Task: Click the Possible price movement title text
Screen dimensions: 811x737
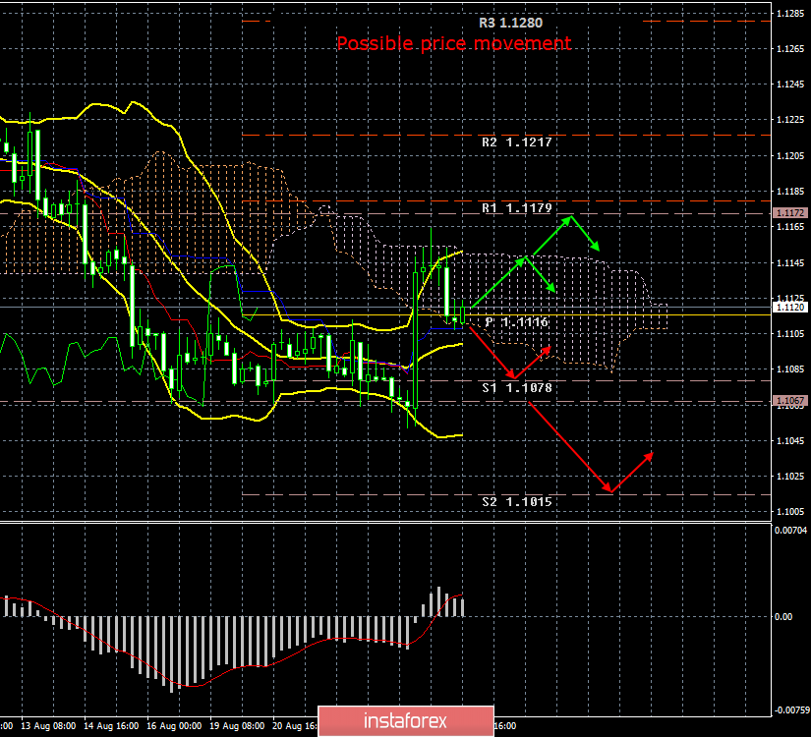Action: point(454,43)
